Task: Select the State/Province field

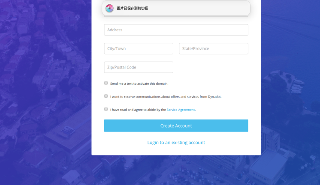Action: click(x=213, y=49)
